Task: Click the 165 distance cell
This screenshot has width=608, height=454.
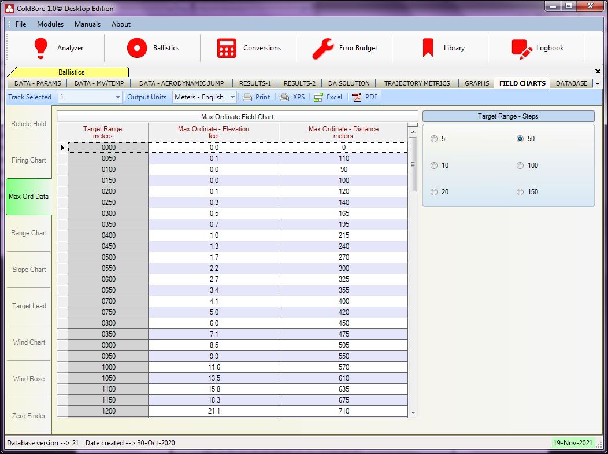Action: point(343,213)
